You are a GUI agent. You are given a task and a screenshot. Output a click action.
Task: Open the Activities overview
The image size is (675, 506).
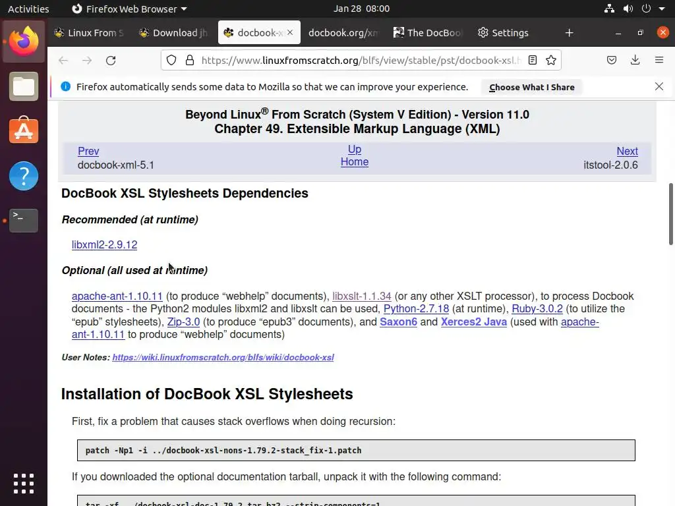coord(28,9)
